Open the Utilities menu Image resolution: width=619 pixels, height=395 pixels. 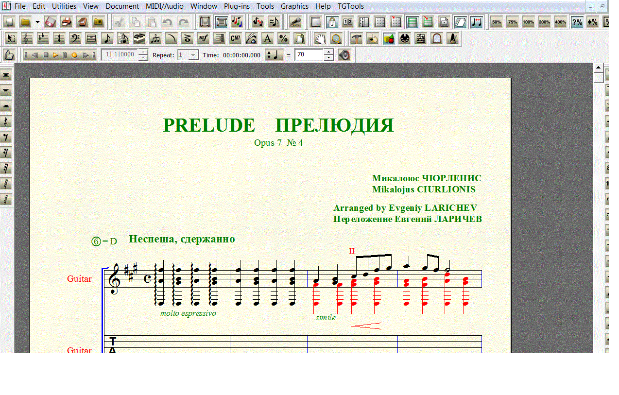(x=64, y=6)
